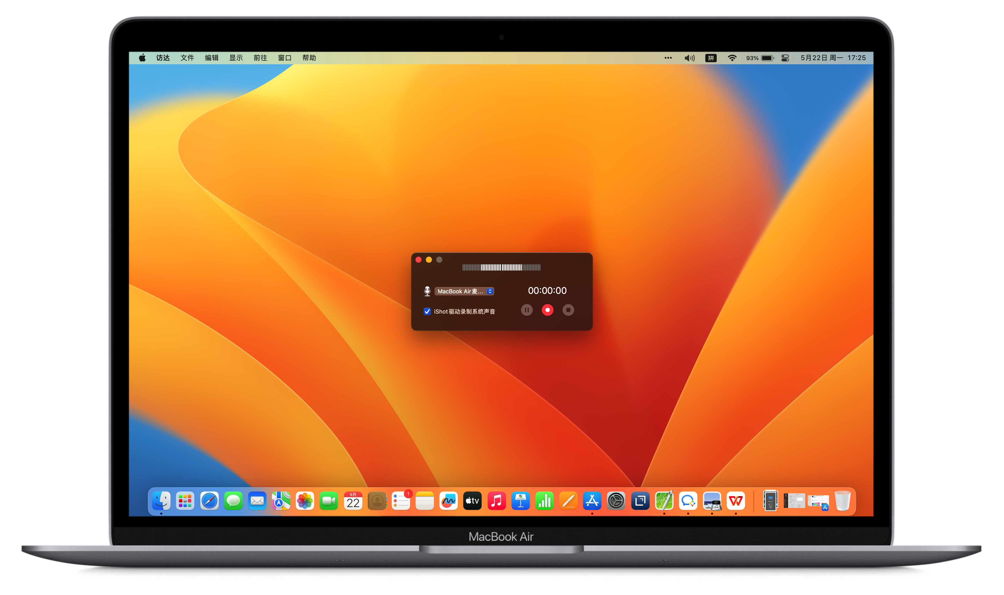The height and width of the screenshot is (595, 1004).
Task: Open the second minimized window thumbnail in Dock
Action: pos(794,501)
